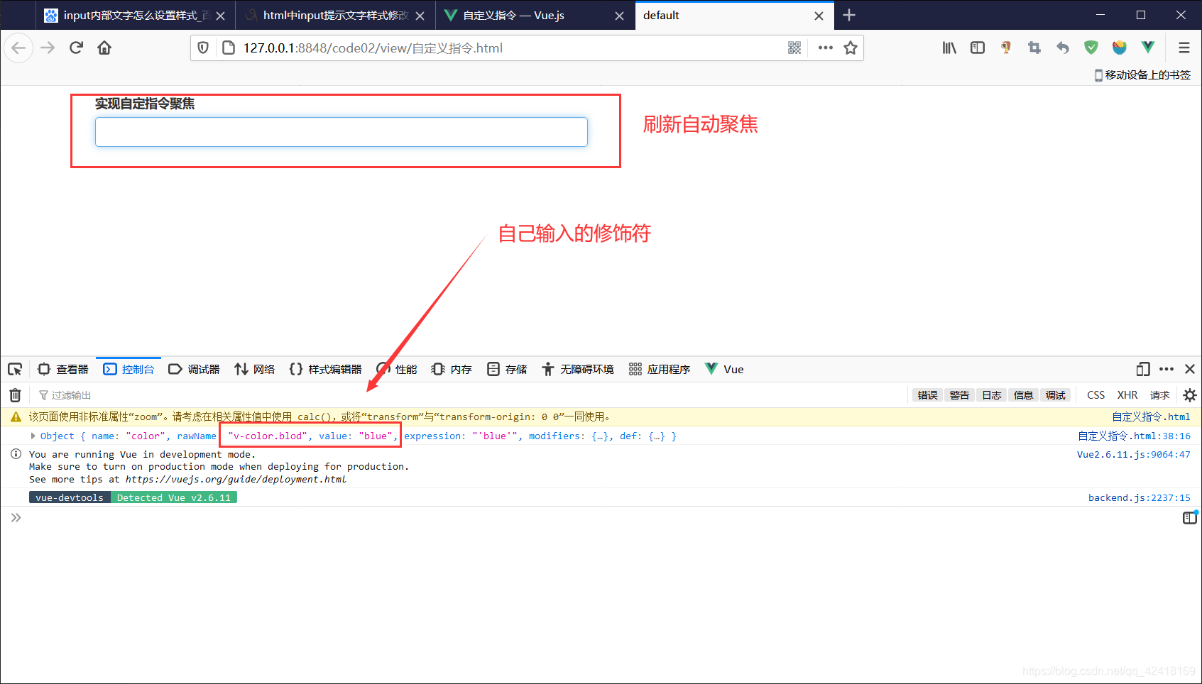
Task: Toggle the browser sidebar panel
Action: (978, 48)
